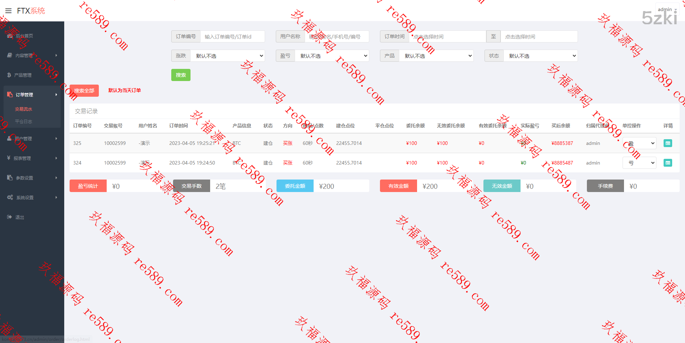
Task: Click the 交易账号 column header
Action: [113, 126]
